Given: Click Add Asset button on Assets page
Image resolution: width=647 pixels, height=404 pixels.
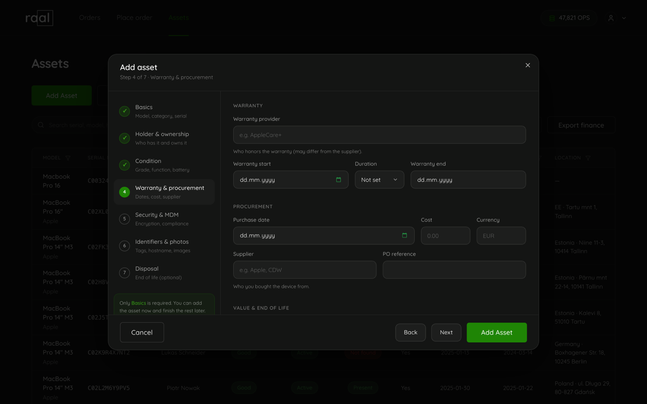Looking at the screenshot, I should click(61, 96).
